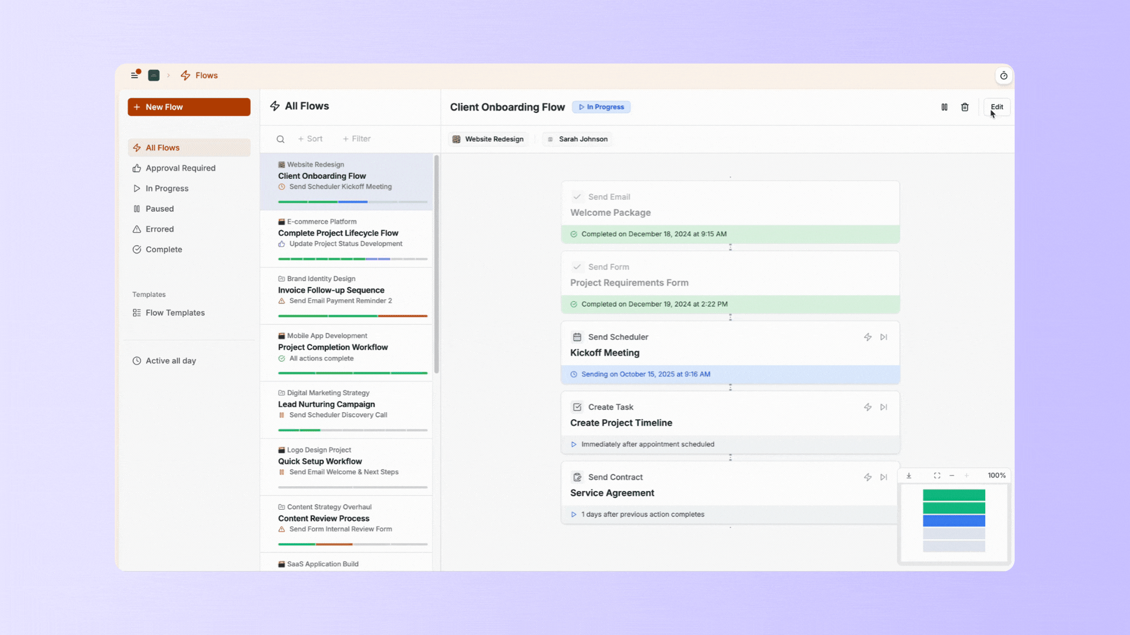Open Flow Templates in the sidebar

(x=175, y=313)
